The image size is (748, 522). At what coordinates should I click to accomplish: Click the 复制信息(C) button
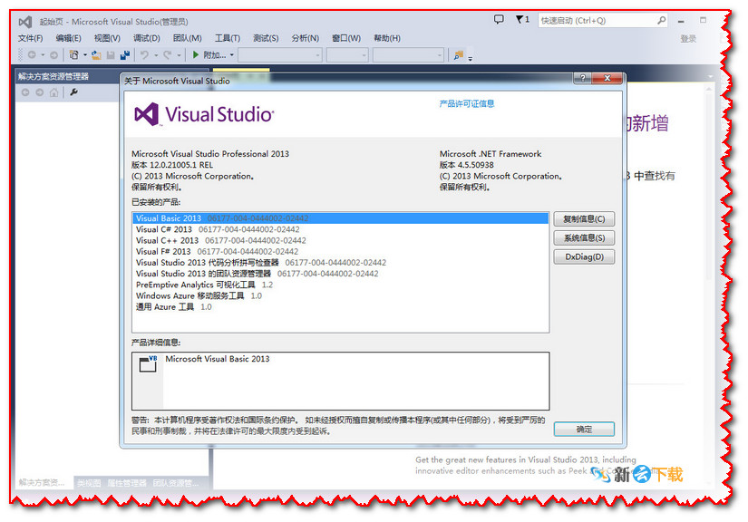point(584,218)
